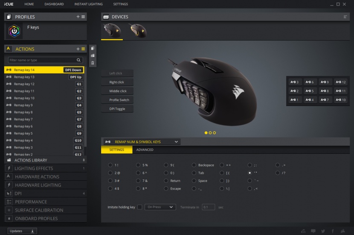Click the search magnifier in actions filter
354x235 pixels.
coord(78,60)
